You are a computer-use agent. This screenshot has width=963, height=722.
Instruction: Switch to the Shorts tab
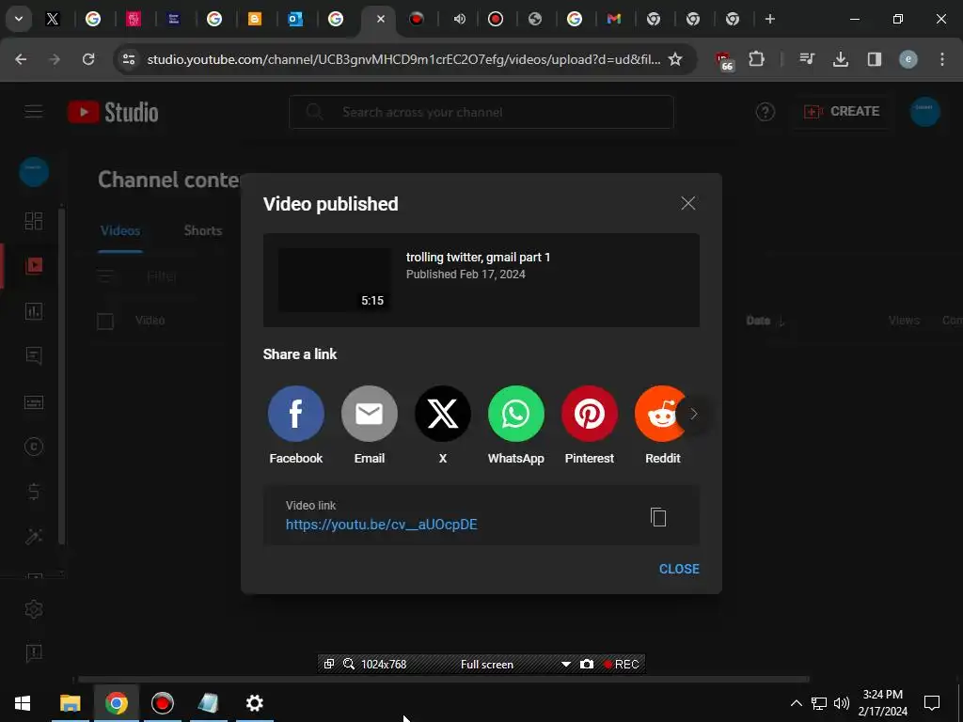(203, 231)
